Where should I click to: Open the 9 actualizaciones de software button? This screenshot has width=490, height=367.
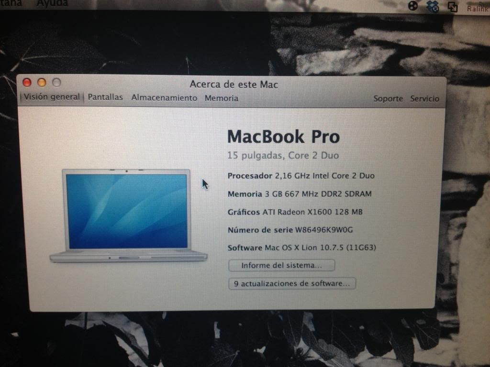coord(292,283)
